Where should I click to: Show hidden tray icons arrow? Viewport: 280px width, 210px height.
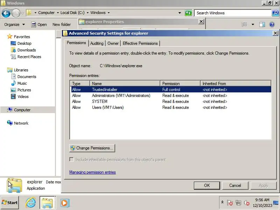coord(222,202)
